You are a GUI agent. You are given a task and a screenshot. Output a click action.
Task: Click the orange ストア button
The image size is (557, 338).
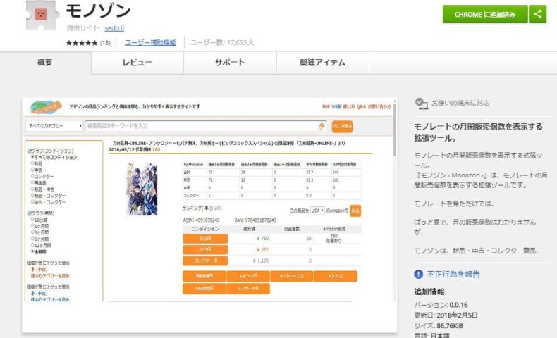pos(336,276)
